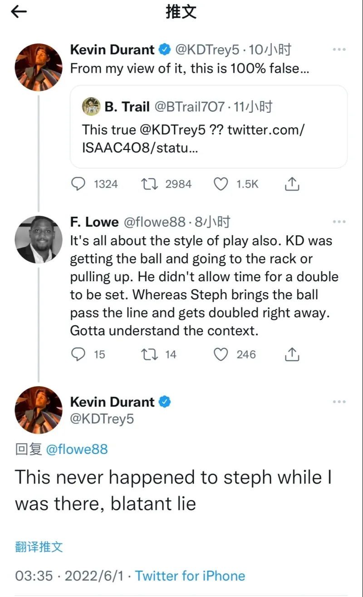
Task: Tap the back arrow
Action: [19, 12]
